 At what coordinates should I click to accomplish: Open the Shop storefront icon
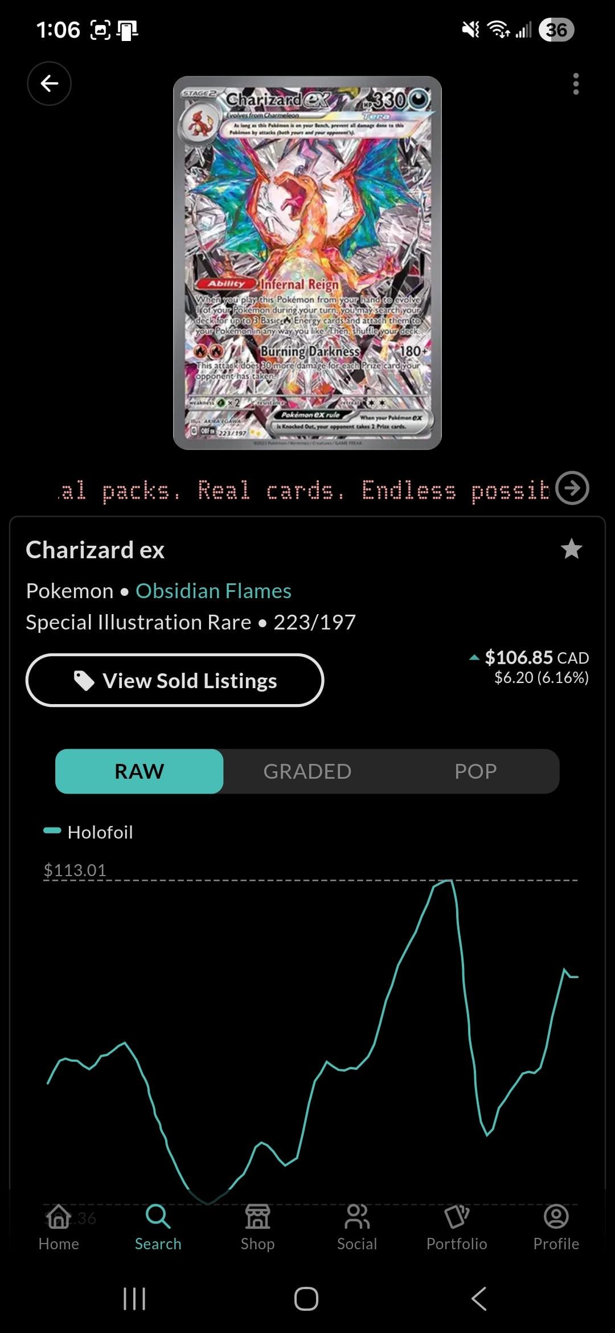(257, 1217)
